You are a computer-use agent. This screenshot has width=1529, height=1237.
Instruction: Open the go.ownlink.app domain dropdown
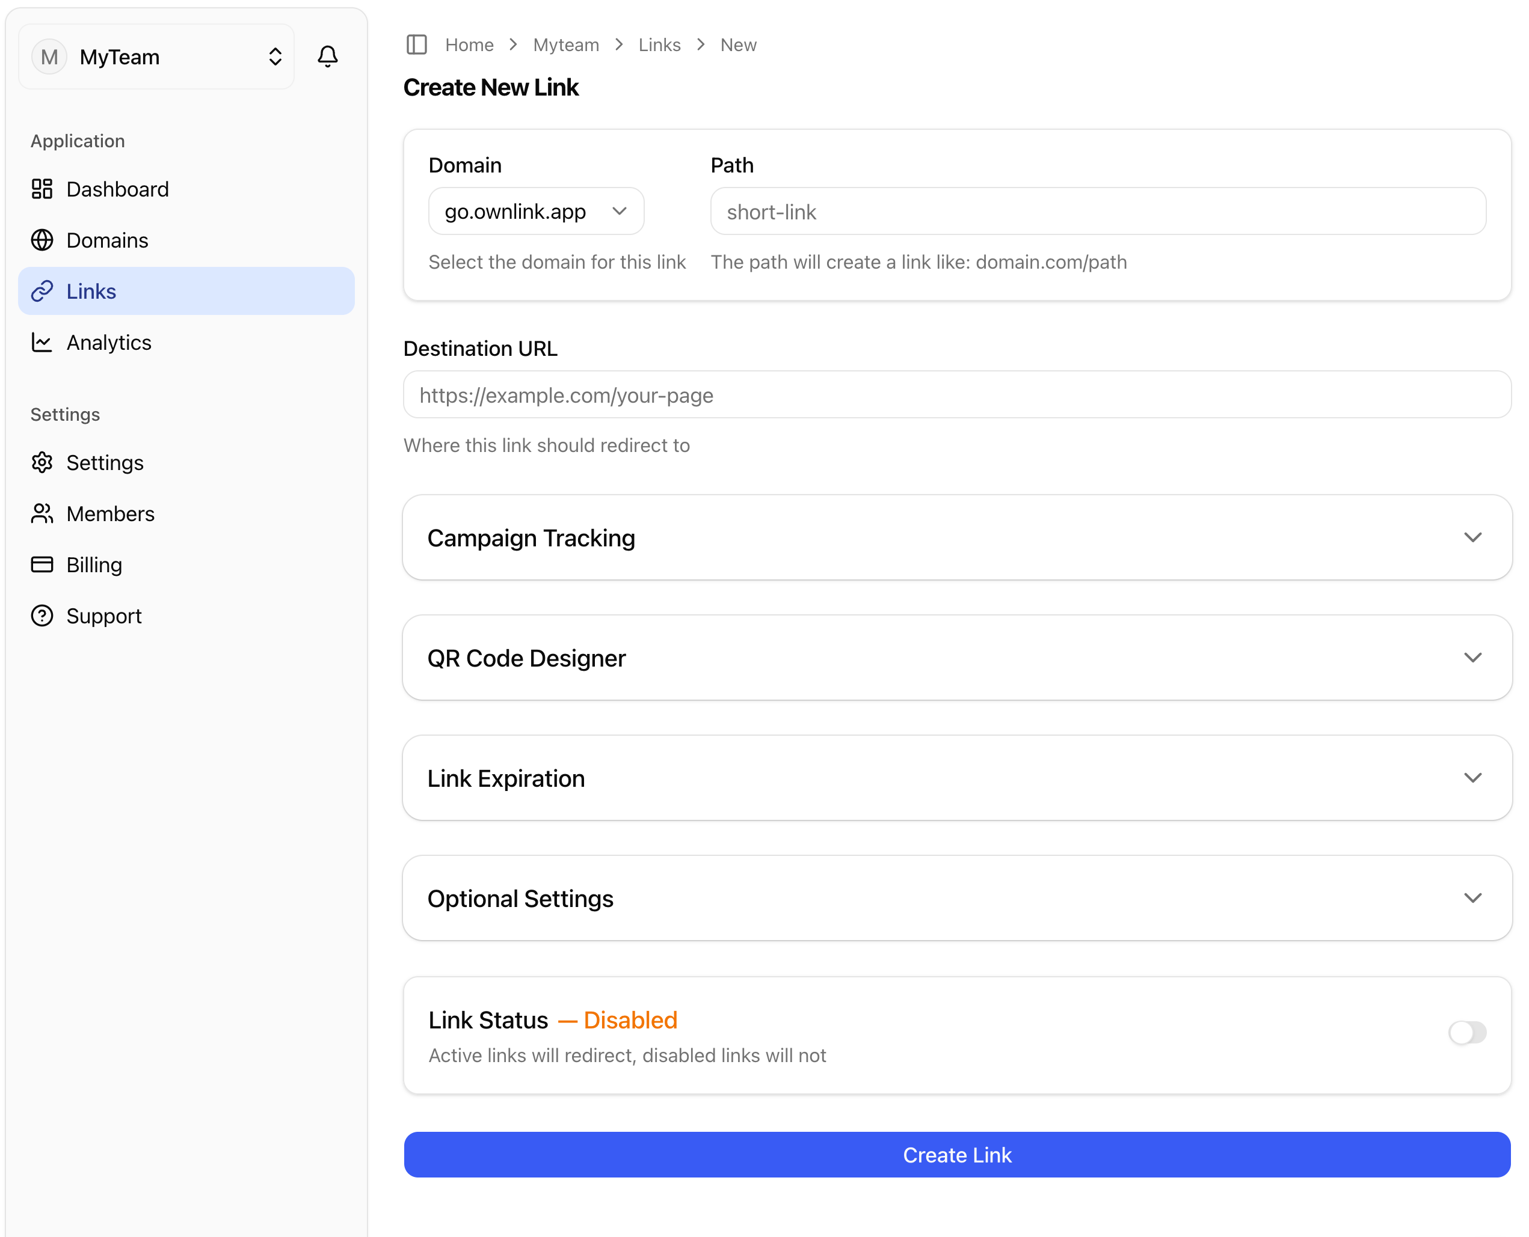[535, 211]
